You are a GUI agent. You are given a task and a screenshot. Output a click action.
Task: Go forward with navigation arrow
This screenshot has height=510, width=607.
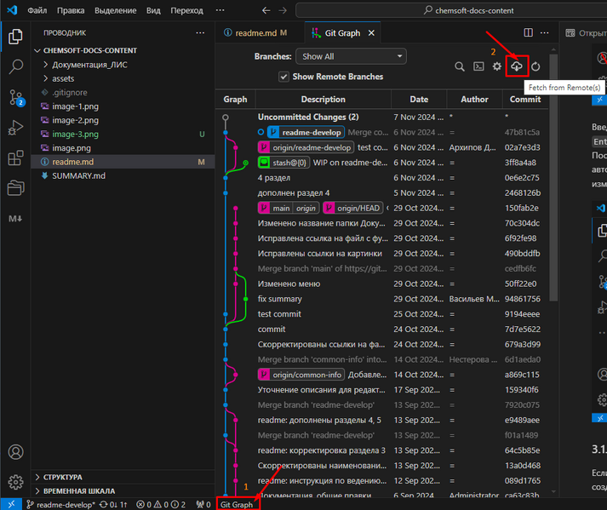283,10
